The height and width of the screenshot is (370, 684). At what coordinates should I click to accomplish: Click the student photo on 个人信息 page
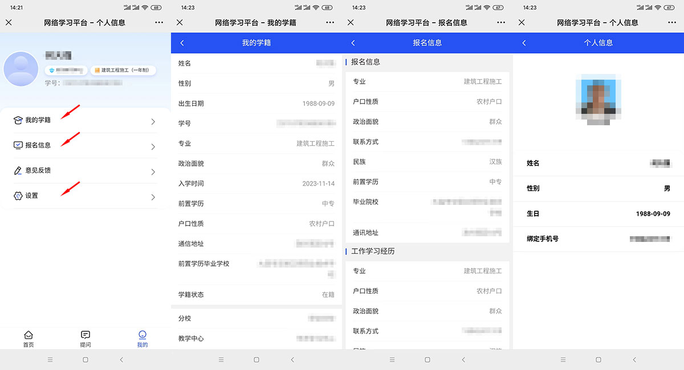click(597, 98)
